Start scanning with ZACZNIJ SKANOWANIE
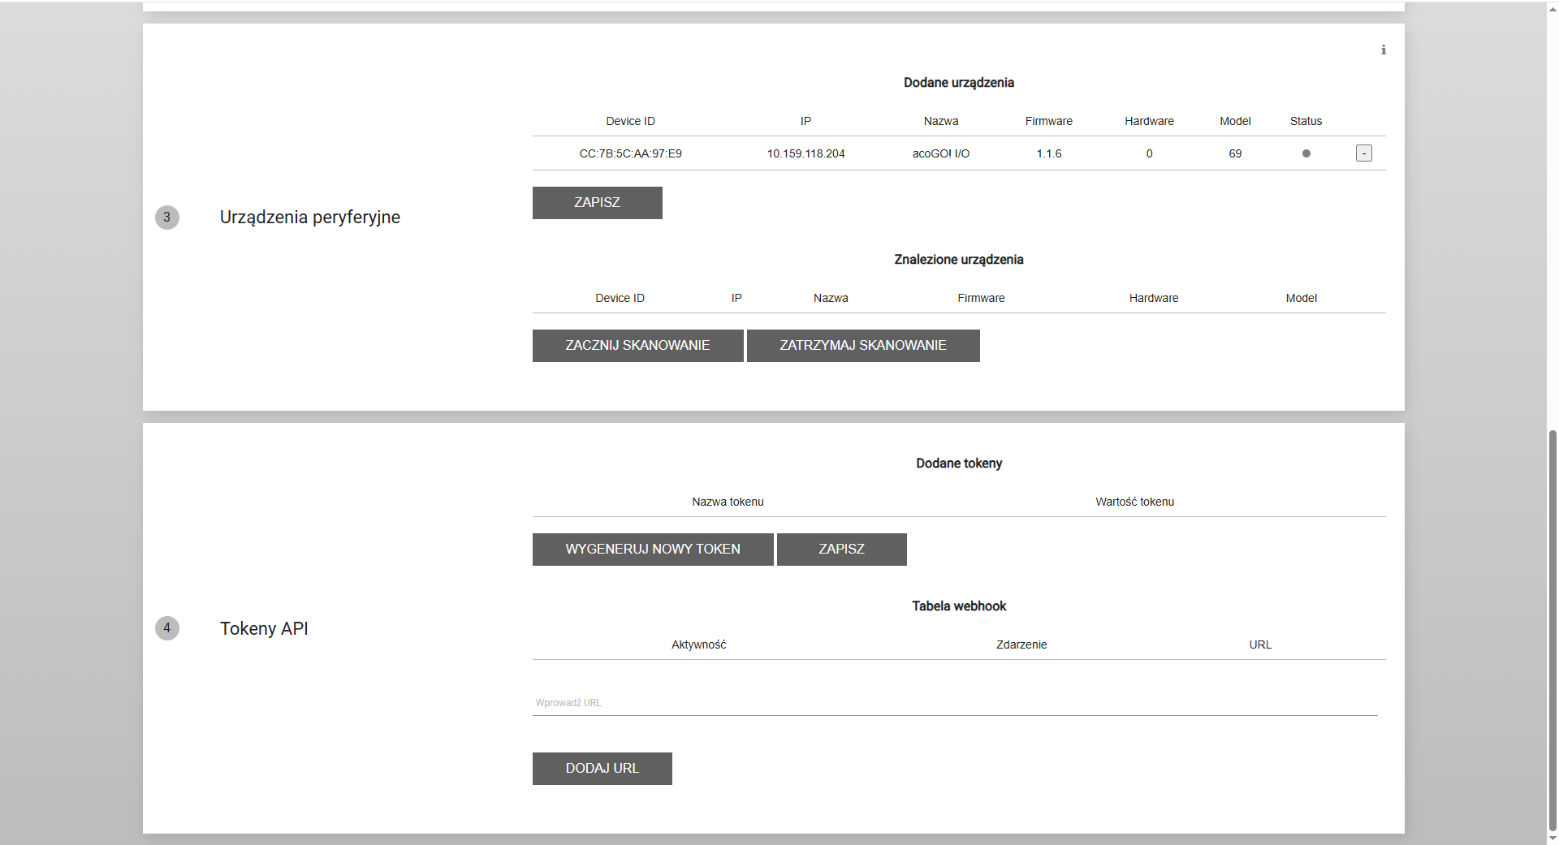 637,346
